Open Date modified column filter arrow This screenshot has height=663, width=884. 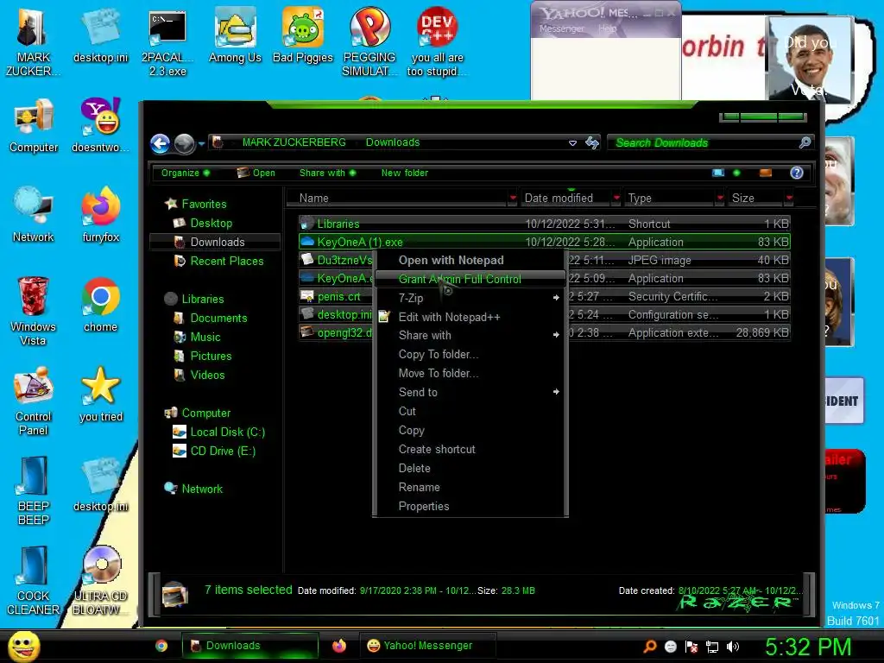tap(616, 199)
